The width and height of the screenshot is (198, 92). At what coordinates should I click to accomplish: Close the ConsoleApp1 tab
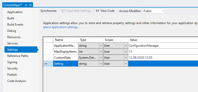(x=30, y=5)
